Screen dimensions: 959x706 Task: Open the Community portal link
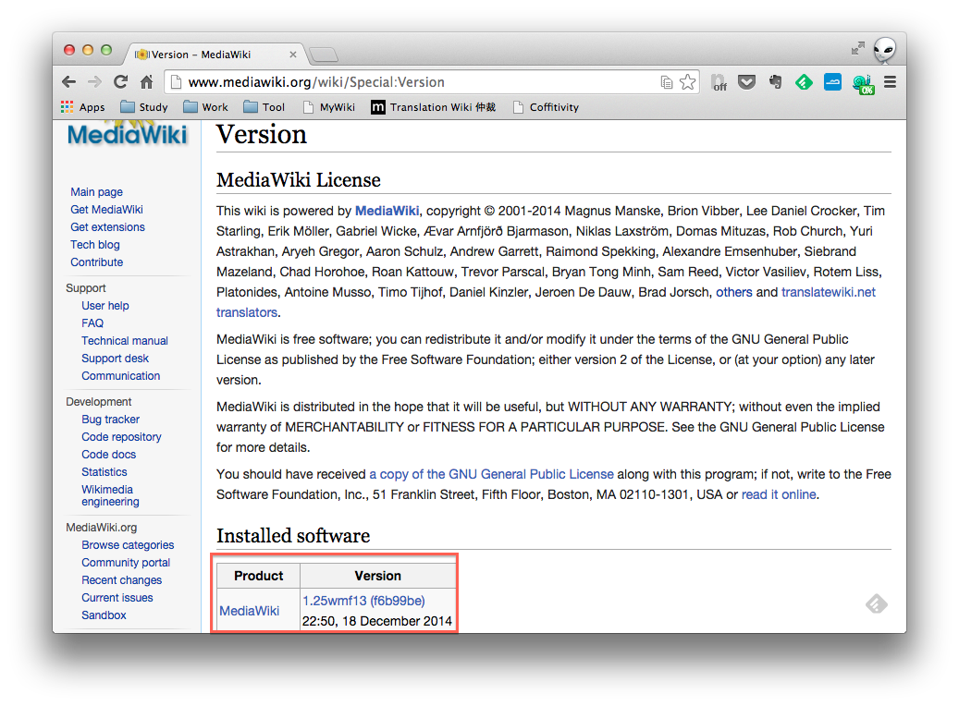coord(126,563)
